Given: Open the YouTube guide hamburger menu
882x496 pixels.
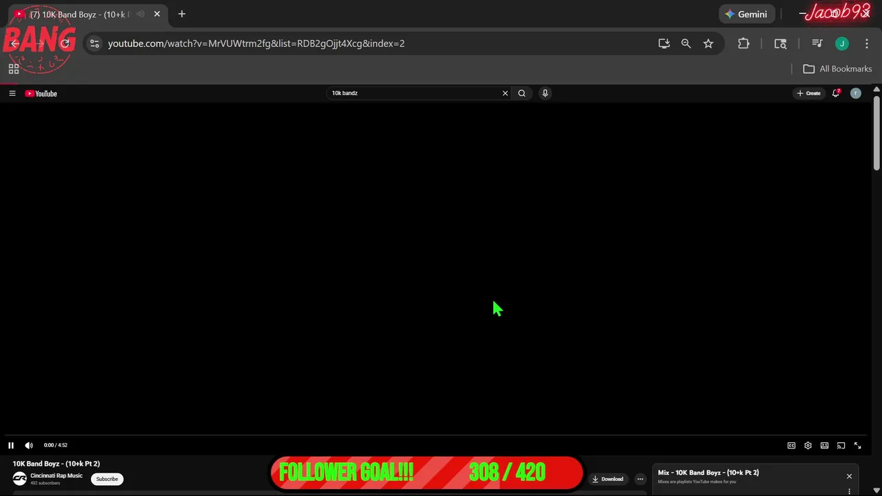Looking at the screenshot, I should pos(12,93).
